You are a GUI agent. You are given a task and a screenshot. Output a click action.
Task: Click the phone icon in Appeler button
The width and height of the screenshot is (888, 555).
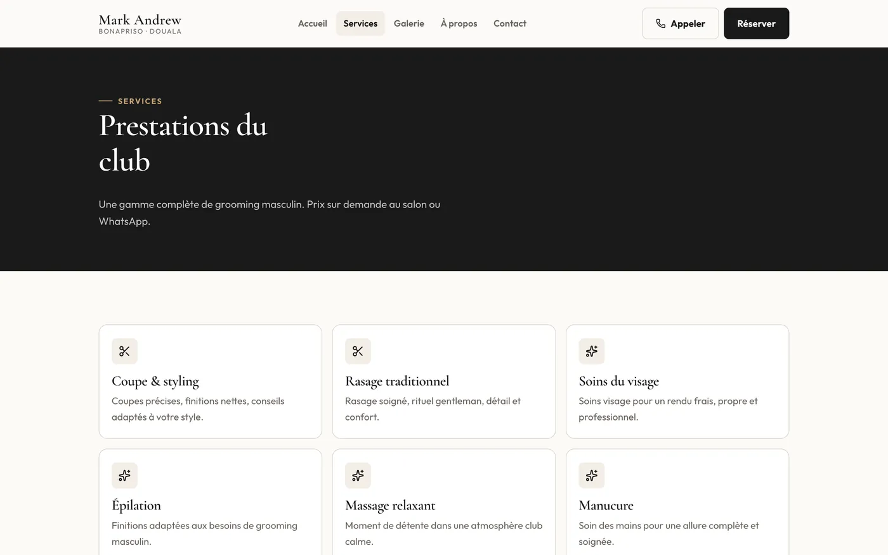660,23
